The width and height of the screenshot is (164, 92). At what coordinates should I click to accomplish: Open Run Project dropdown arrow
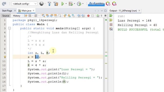66,4
